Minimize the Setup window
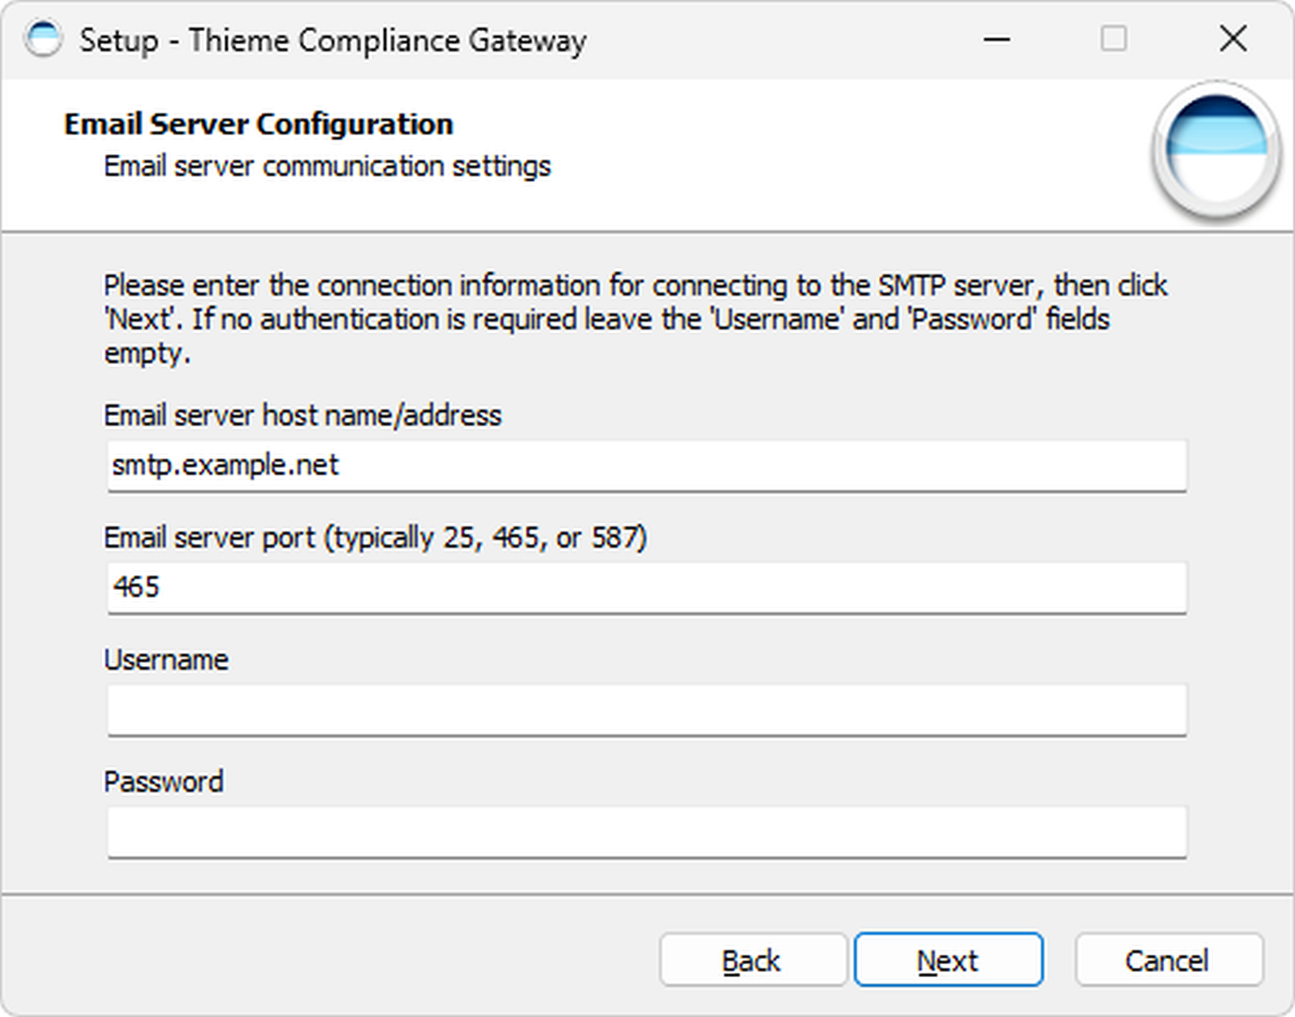The height and width of the screenshot is (1017, 1295). [997, 40]
